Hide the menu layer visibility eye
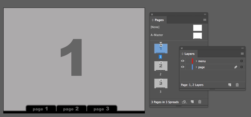The height and width of the screenshot is (117, 251). pos(183,61)
